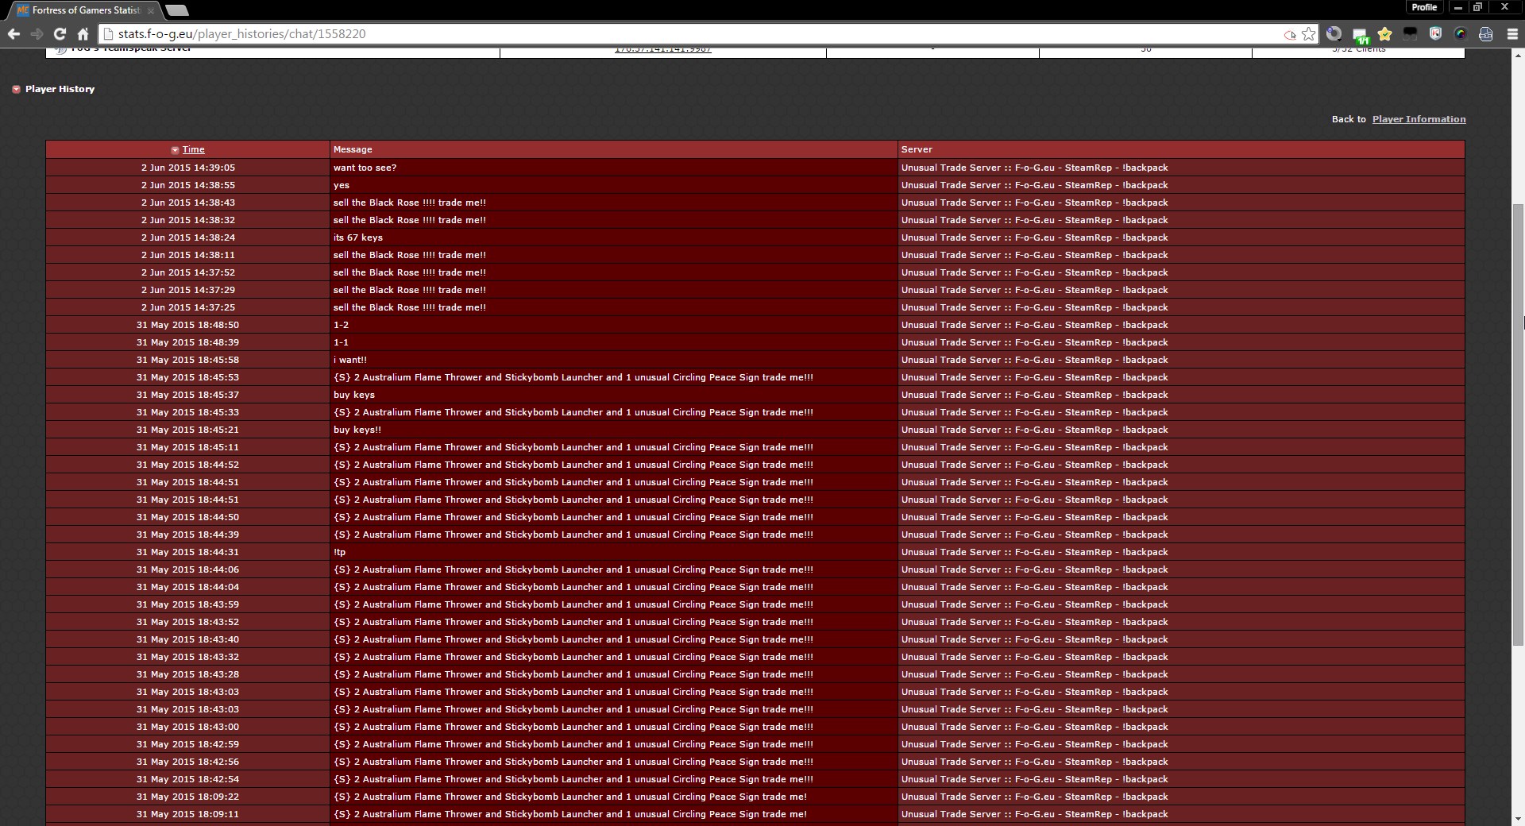Viewport: 1525px width, 826px height.
Task: Close the Fortress of Gamers tab
Action: (151, 10)
